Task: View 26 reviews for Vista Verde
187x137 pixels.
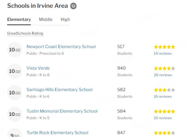Action: coord(163,75)
